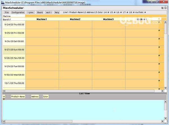Minimize the MaxScheduler window
Image resolution: width=169 pixels, height=125 pixels.
coord(152,2)
